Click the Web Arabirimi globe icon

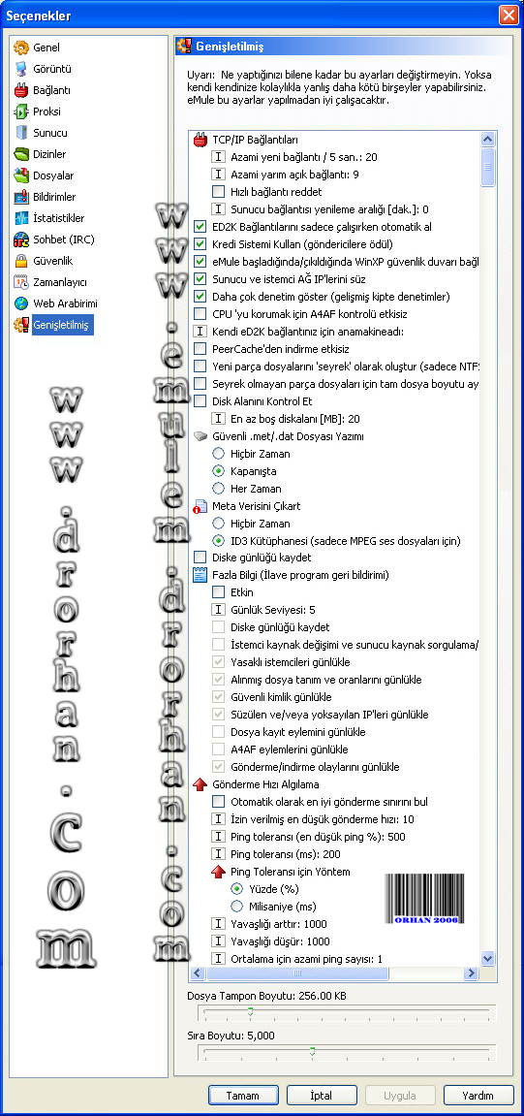tap(21, 303)
